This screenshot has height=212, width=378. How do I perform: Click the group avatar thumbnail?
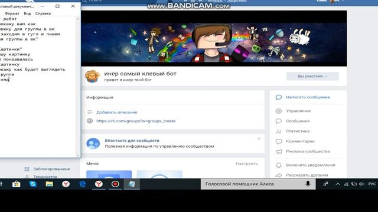(x=92, y=76)
